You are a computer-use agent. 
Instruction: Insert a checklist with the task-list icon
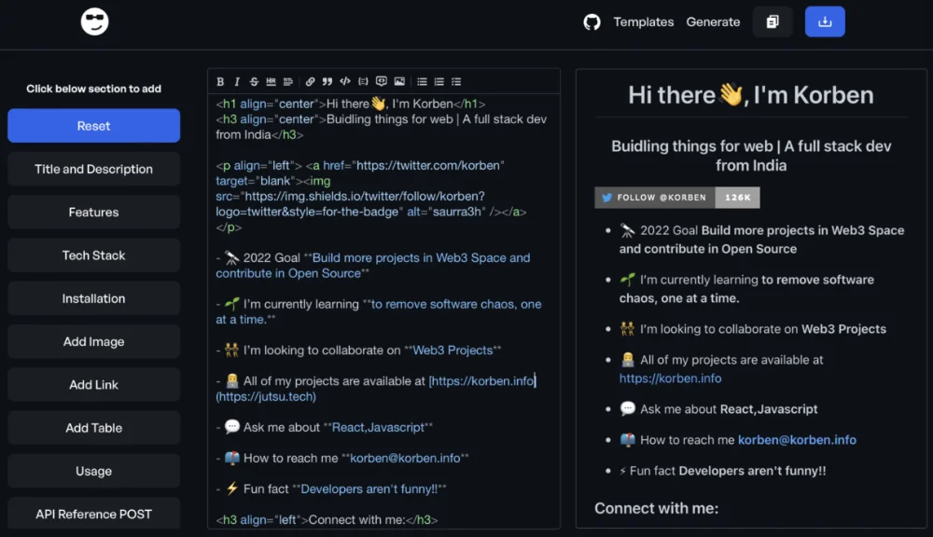point(456,81)
